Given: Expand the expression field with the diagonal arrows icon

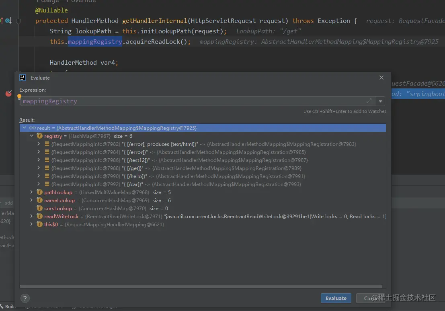Looking at the screenshot, I should (369, 101).
